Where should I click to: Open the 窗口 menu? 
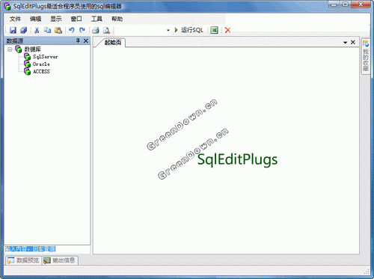(76, 19)
